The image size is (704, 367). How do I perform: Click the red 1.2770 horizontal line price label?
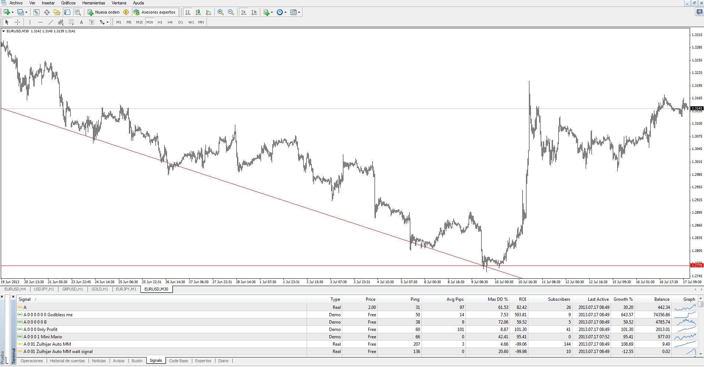pos(697,266)
